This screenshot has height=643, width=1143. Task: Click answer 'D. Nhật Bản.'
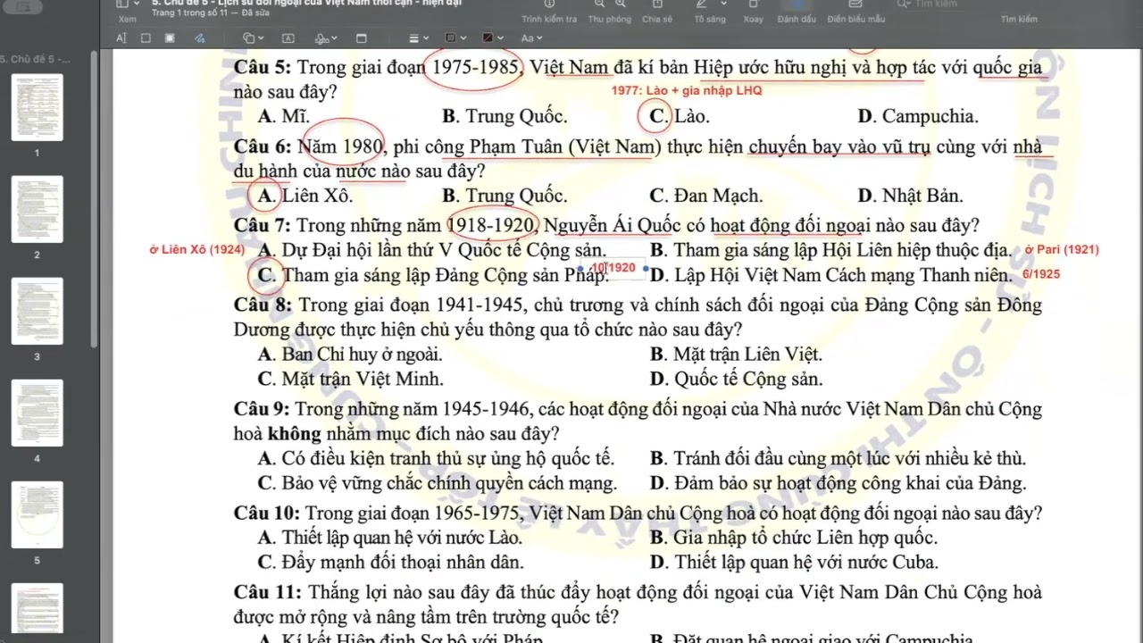click(910, 196)
